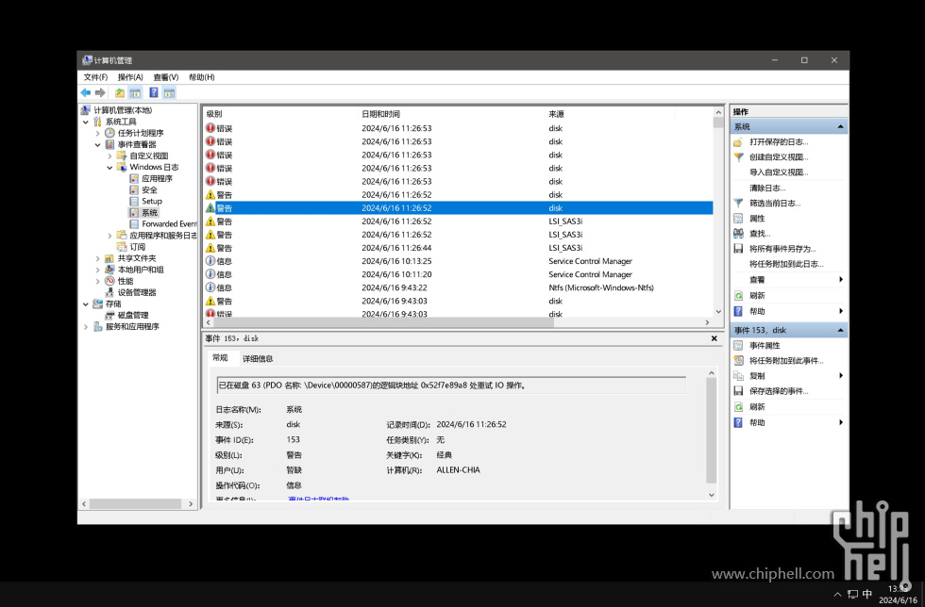Click 保存选择的事件 action
Viewport: 925px width, 607px height.
coord(779,391)
